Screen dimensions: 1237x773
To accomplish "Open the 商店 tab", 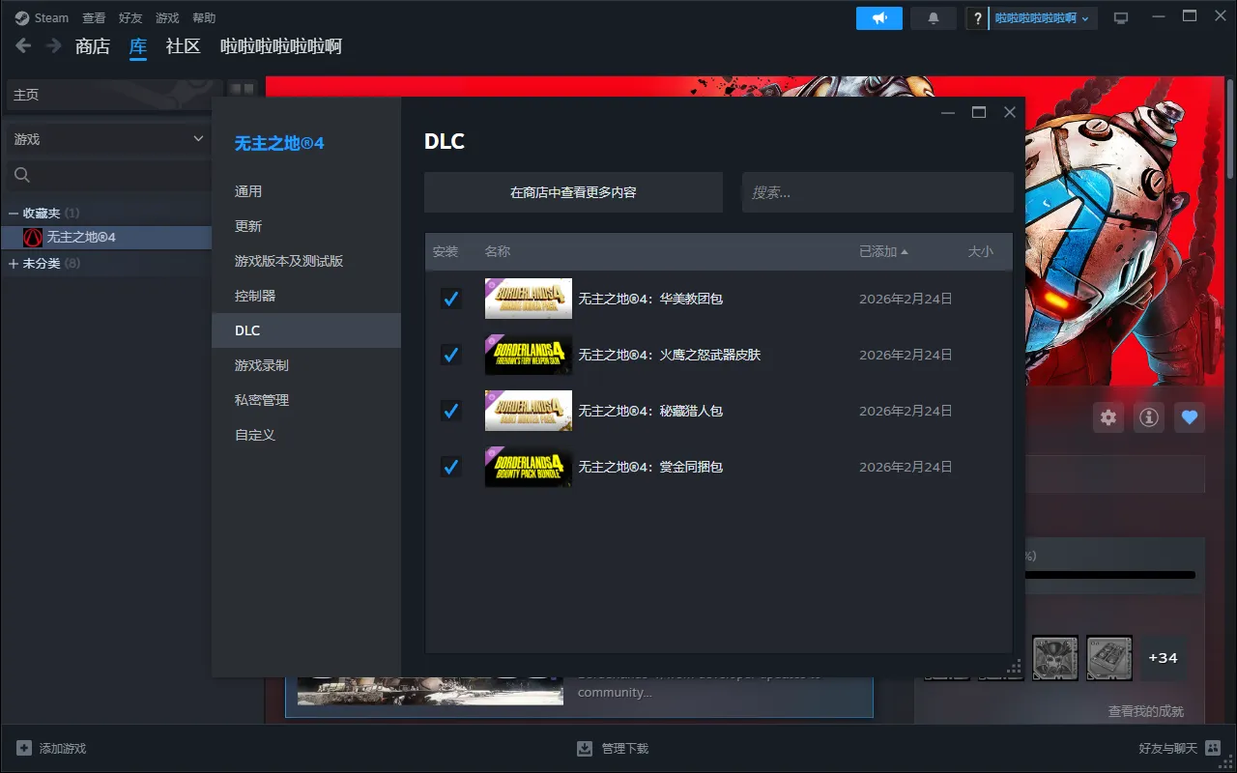I will [93, 46].
